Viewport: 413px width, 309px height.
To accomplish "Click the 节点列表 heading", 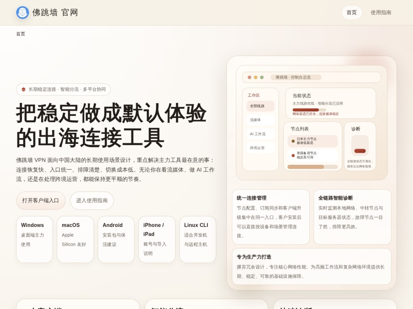I will (300, 129).
